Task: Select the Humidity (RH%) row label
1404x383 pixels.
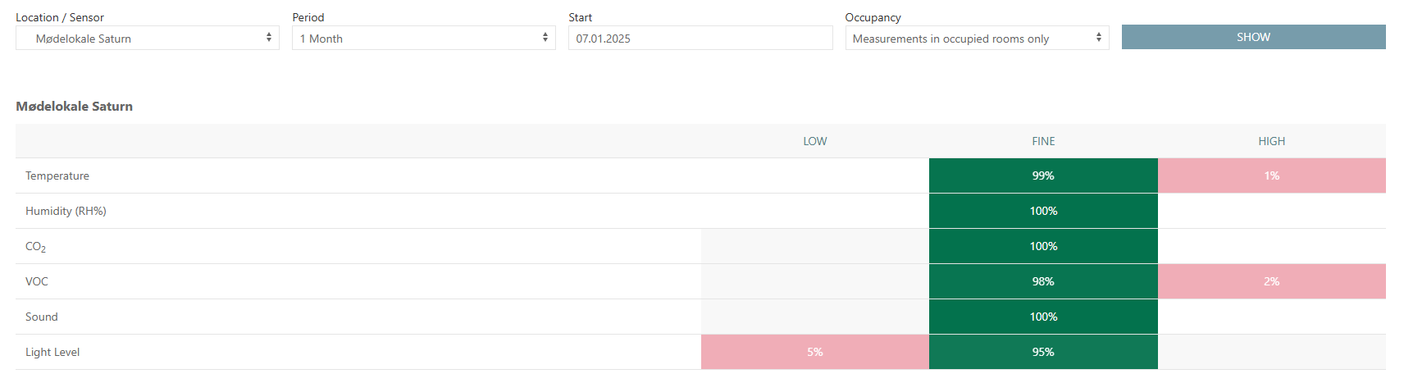Action: [x=66, y=211]
